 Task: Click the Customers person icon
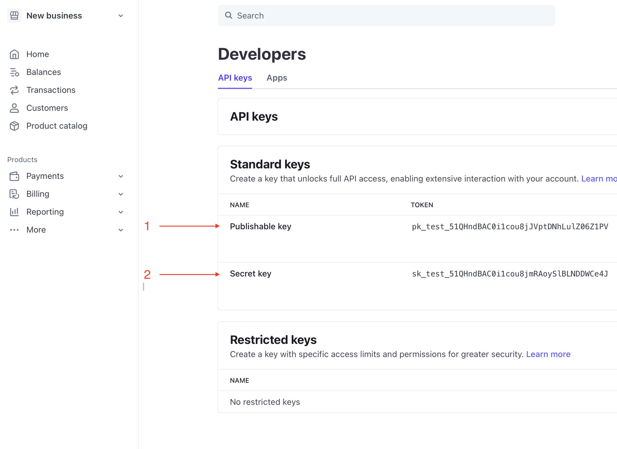(14, 108)
